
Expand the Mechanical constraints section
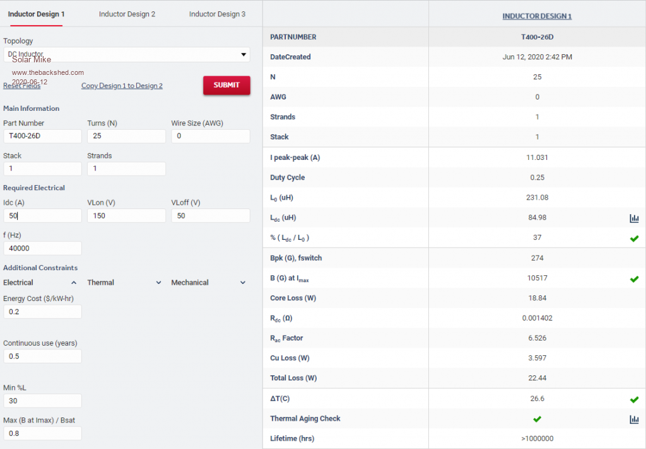point(242,283)
